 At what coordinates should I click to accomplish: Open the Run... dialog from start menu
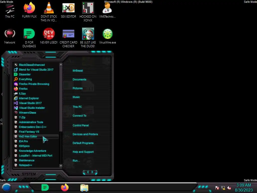76,161
